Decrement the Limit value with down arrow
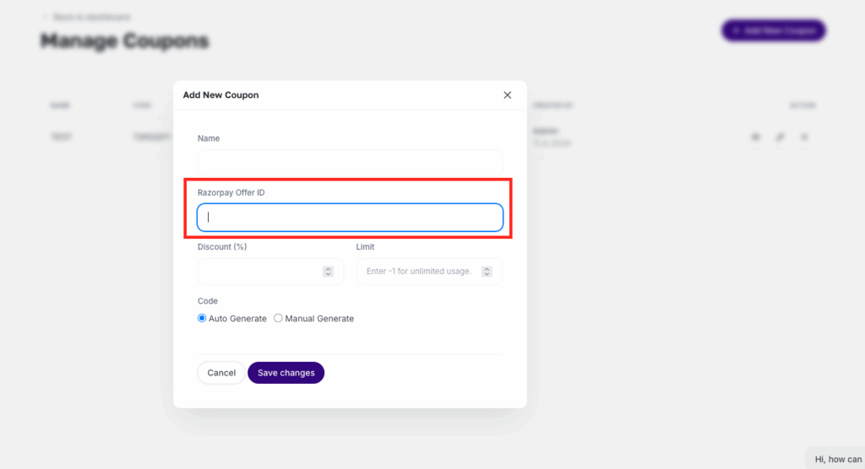The image size is (865, 469). [x=487, y=274]
